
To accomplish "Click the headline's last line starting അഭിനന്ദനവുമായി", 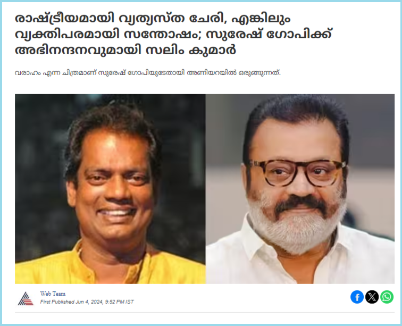I will [x=125, y=51].
